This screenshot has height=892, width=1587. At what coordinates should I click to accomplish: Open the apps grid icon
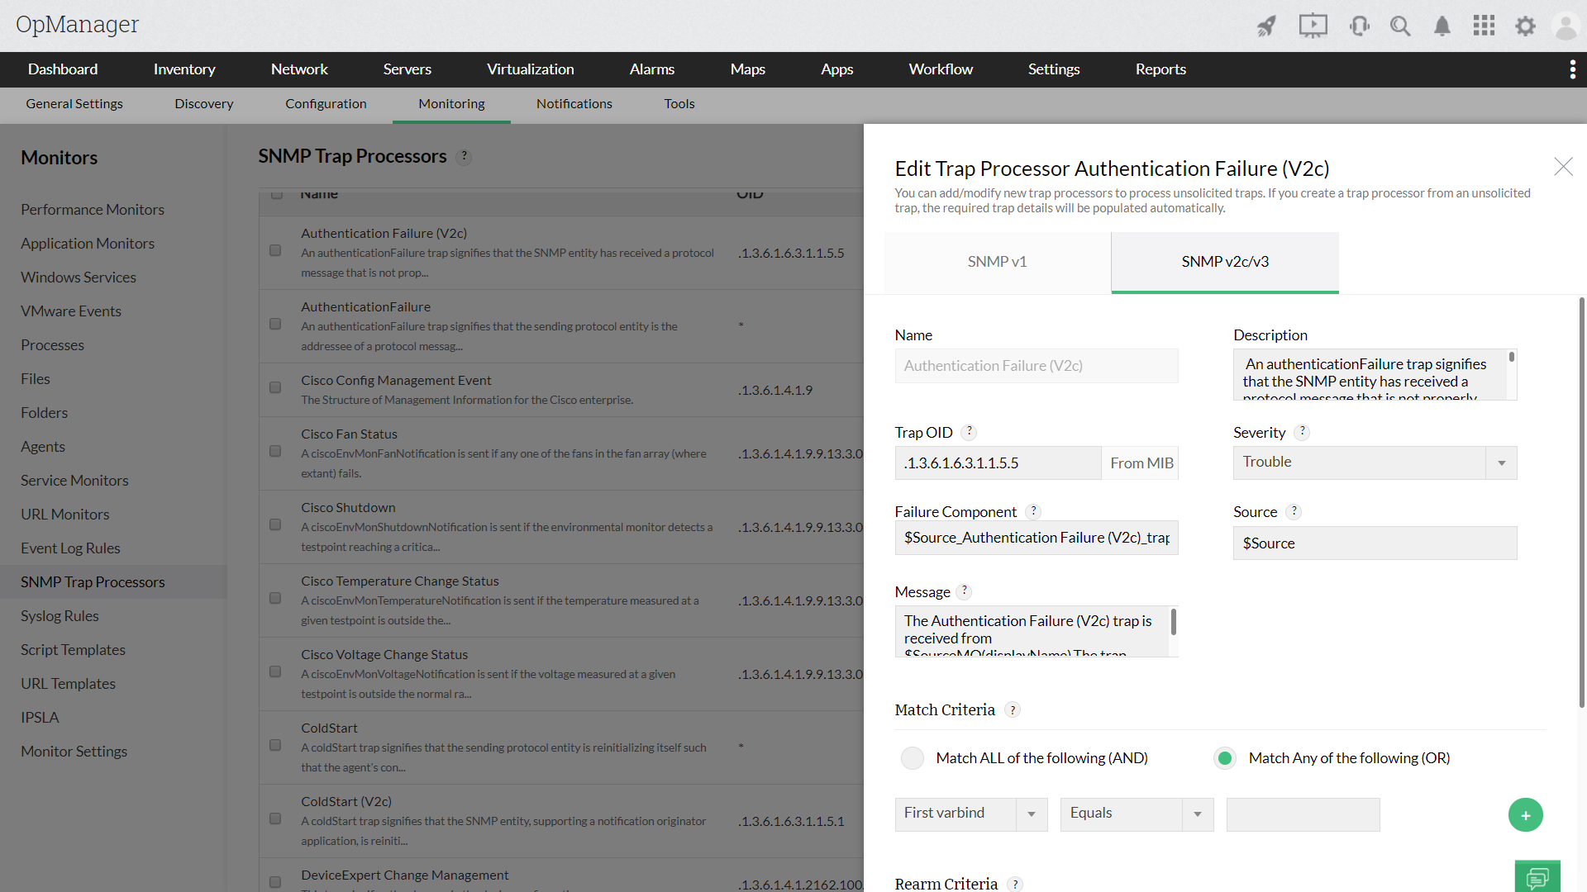[1484, 26]
